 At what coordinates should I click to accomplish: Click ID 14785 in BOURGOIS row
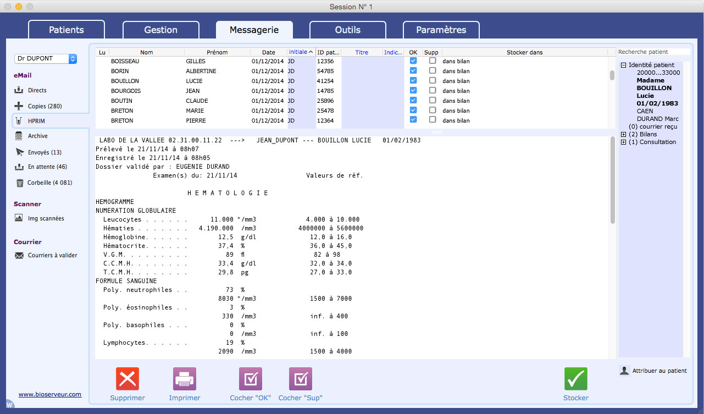click(325, 91)
